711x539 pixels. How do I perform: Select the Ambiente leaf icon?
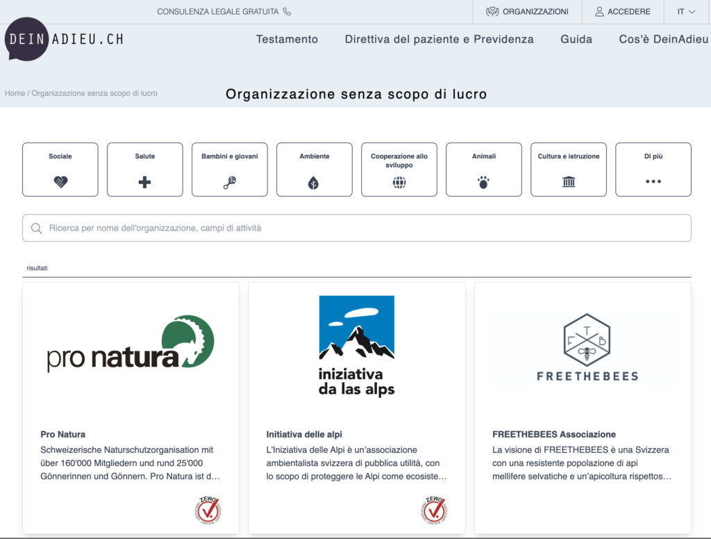(x=314, y=182)
